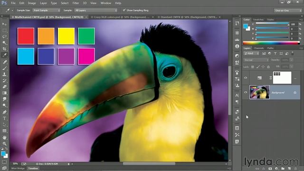Click the Create new group folder icon

283,169
